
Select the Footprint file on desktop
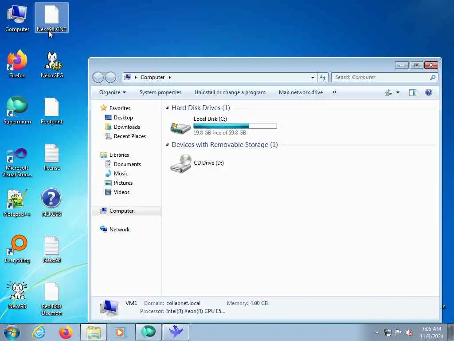[51, 110]
